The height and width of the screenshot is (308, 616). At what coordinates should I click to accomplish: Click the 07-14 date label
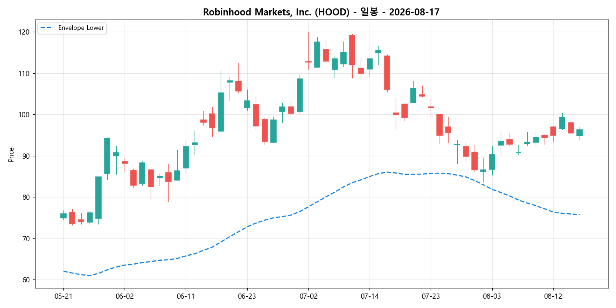370,296
